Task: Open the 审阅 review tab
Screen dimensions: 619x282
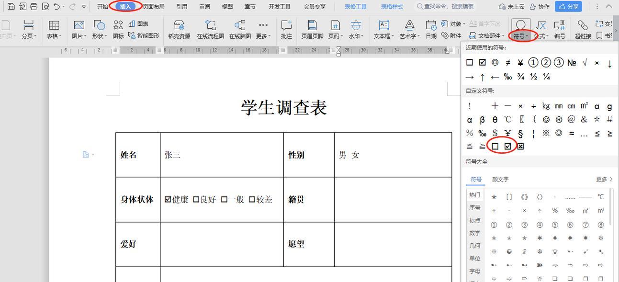Action: pos(204,7)
